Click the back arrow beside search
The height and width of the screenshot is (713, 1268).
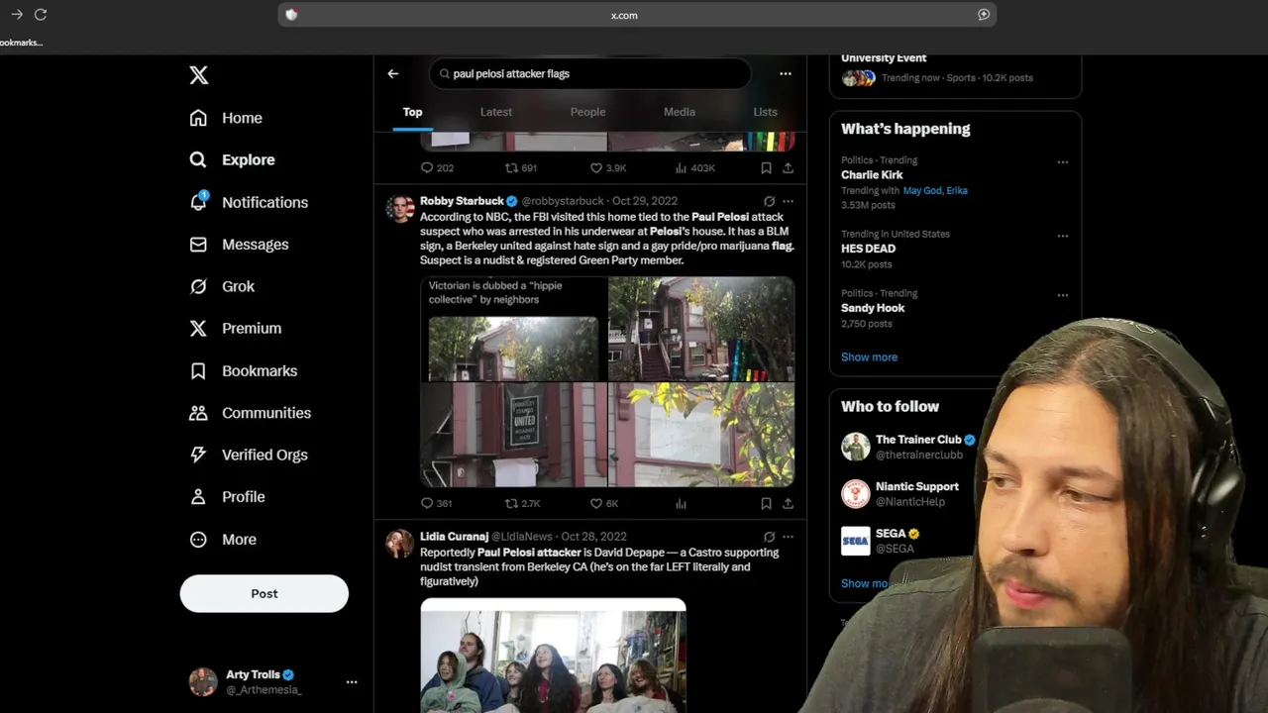pos(393,73)
